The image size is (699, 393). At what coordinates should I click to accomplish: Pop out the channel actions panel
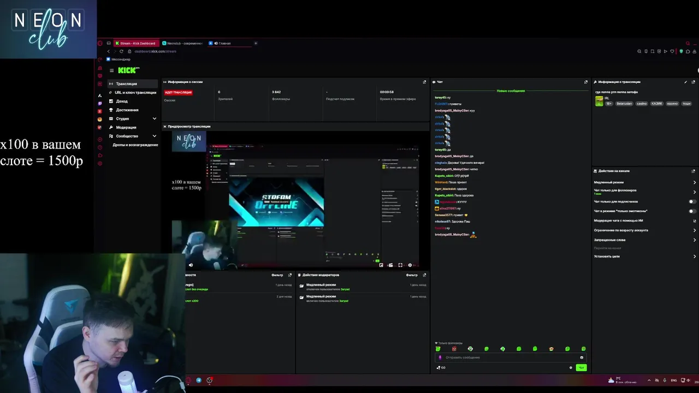pyautogui.click(x=694, y=171)
